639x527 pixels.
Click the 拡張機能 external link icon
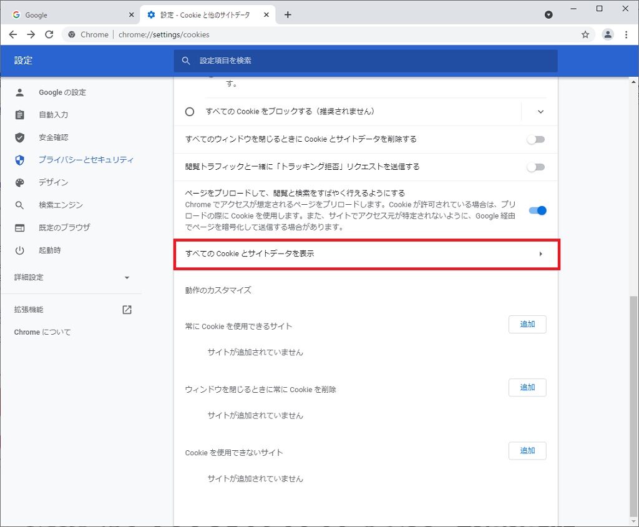(x=127, y=310)
